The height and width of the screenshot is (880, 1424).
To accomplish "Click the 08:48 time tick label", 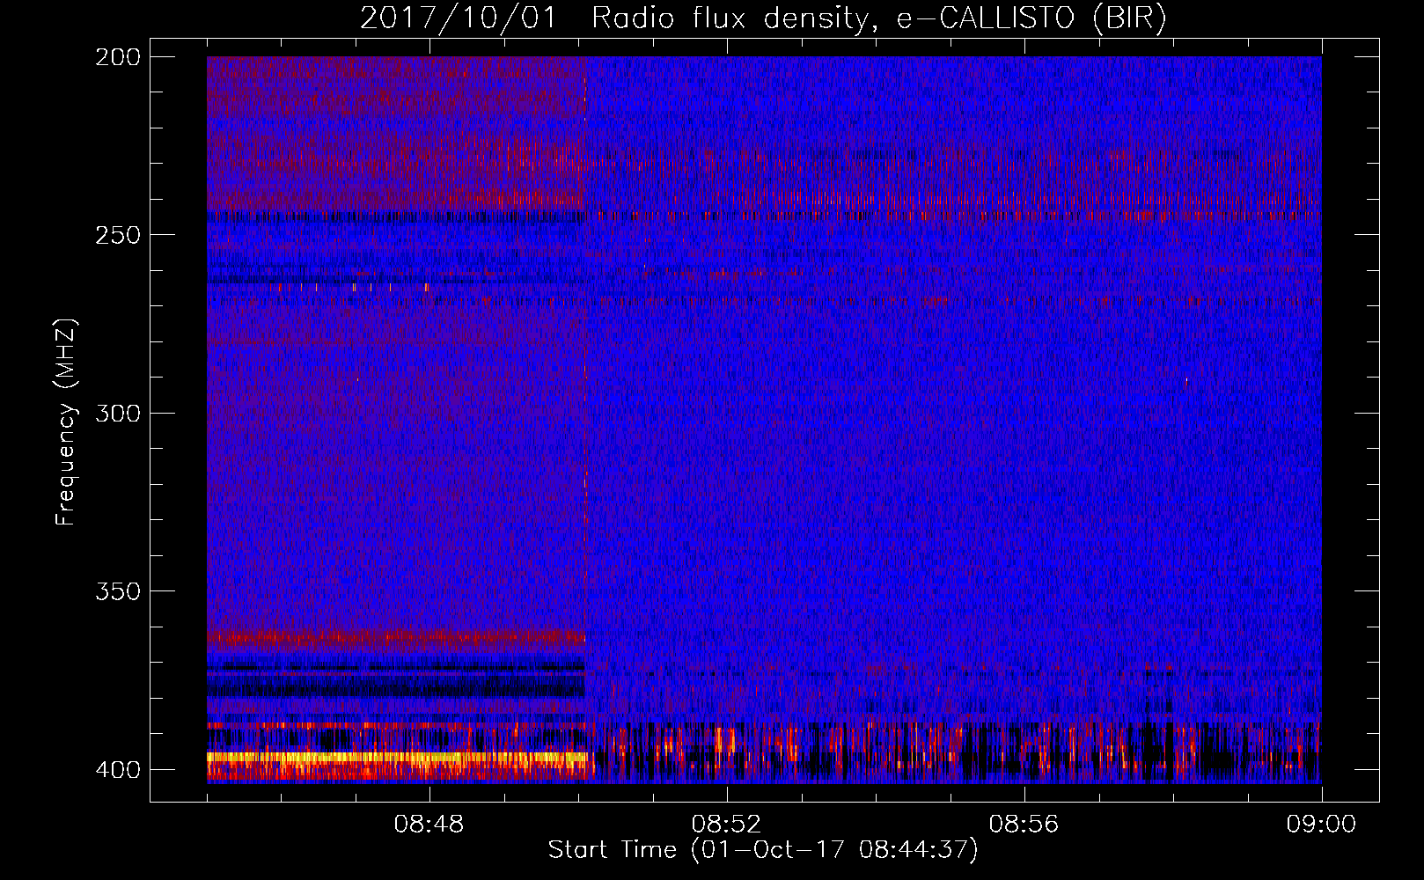I will click(x=429, y=825).
